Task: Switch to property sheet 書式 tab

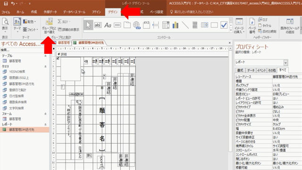Action: tap(240, 70)
